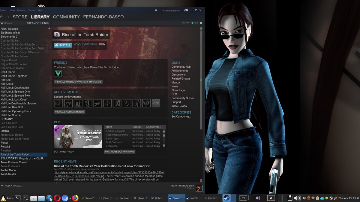Click the volume speaker tray icon

tap(297, 198)
